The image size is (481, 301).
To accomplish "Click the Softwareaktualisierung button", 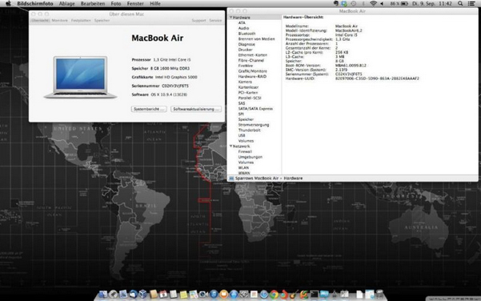I will [x=196, y=109].
